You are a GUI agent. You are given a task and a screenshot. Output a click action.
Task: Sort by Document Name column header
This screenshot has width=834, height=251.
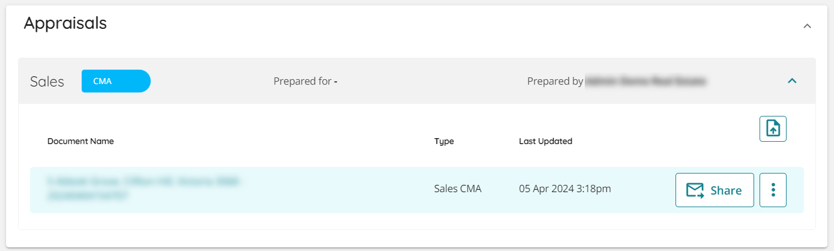click(x=80, y=142)
